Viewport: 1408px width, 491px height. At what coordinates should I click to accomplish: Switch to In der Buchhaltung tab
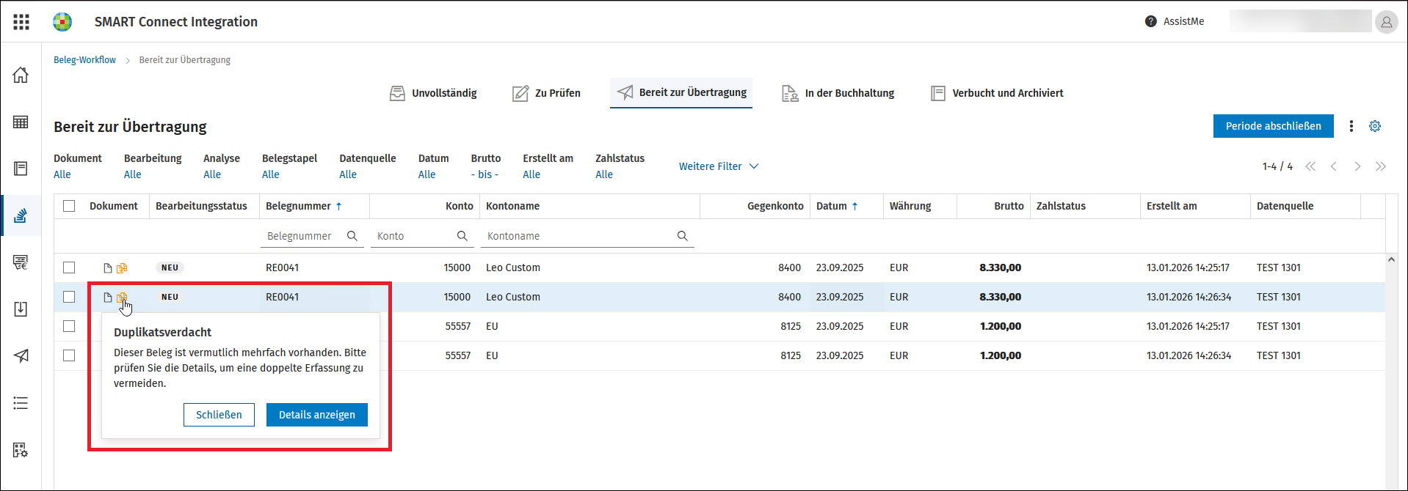point(838,93)
